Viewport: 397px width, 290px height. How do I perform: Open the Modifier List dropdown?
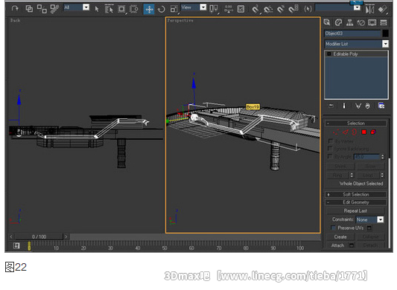(x=357, y=44)
